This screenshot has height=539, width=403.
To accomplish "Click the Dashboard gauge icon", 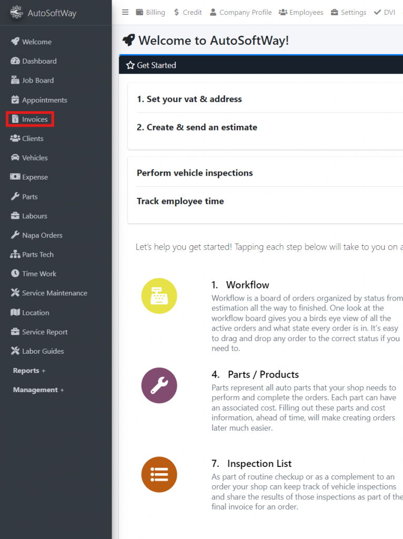I will (x=15, y=61).
